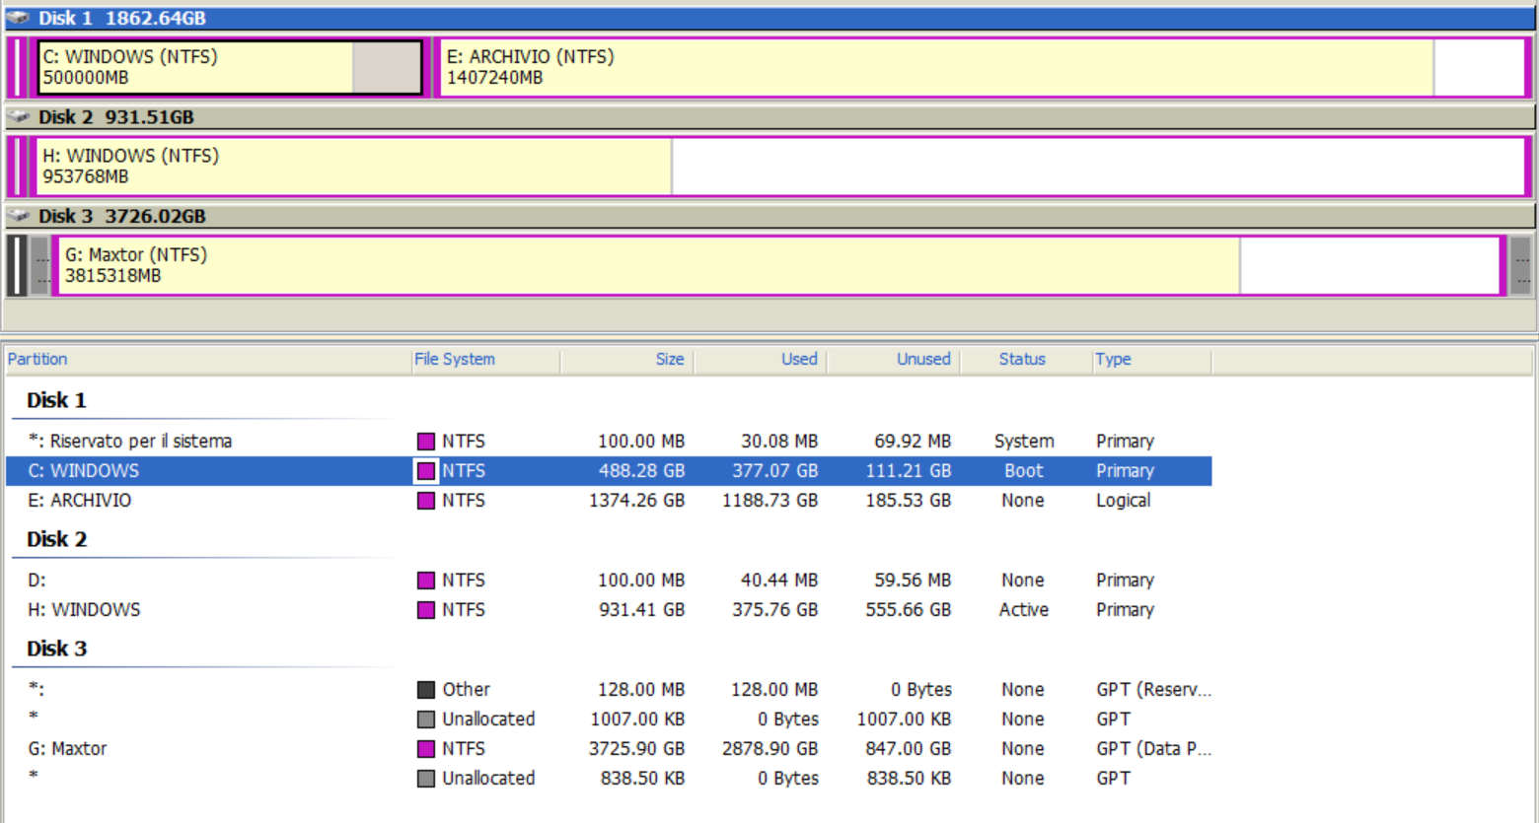Viewport: 1539px width, 823px height.
Task: Click the Disk 3 drive icon in header
Action: [18, 216]
